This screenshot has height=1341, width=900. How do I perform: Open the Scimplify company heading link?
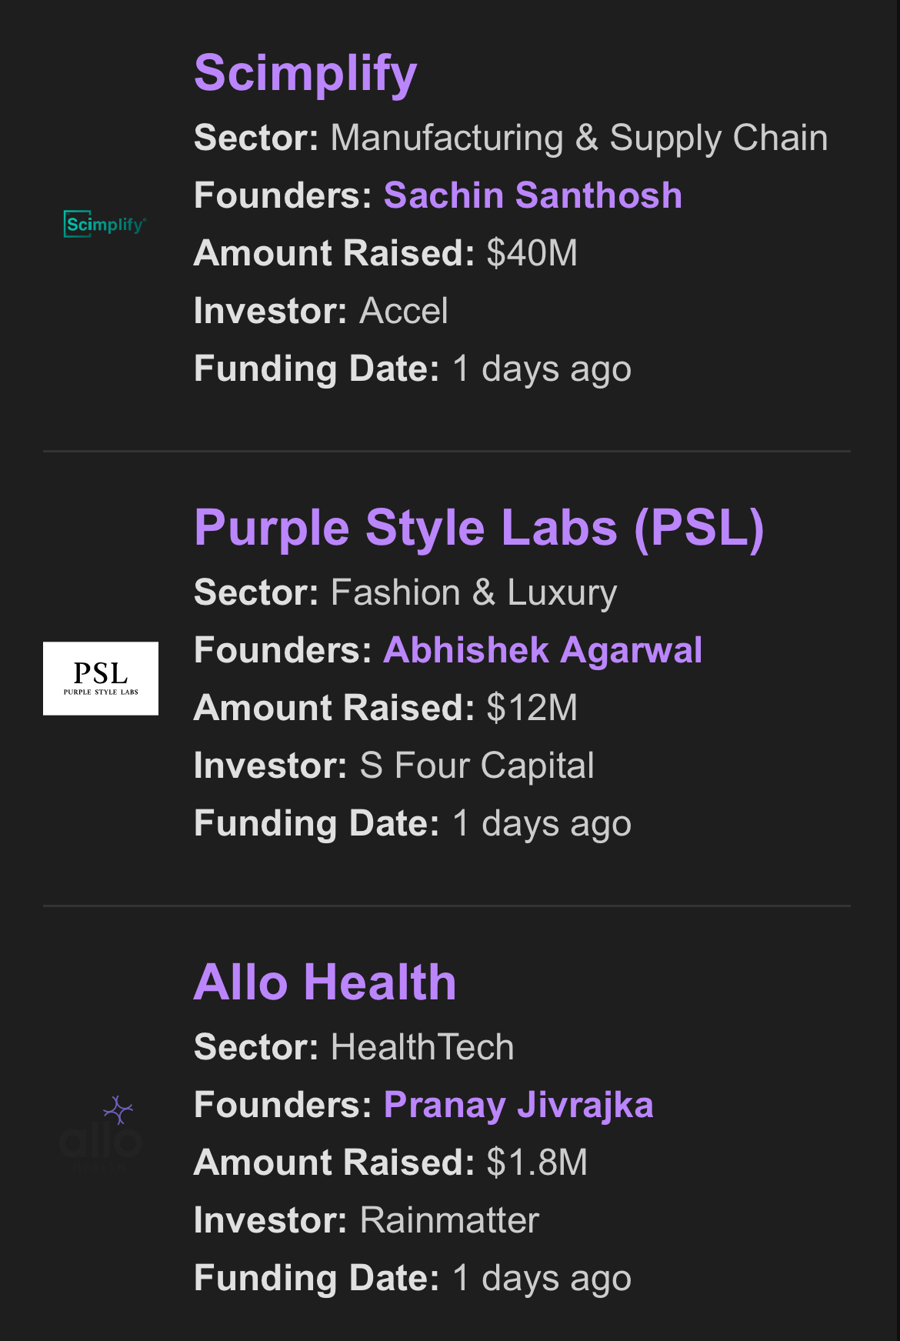pyautogui.click(x=305, y=74)
